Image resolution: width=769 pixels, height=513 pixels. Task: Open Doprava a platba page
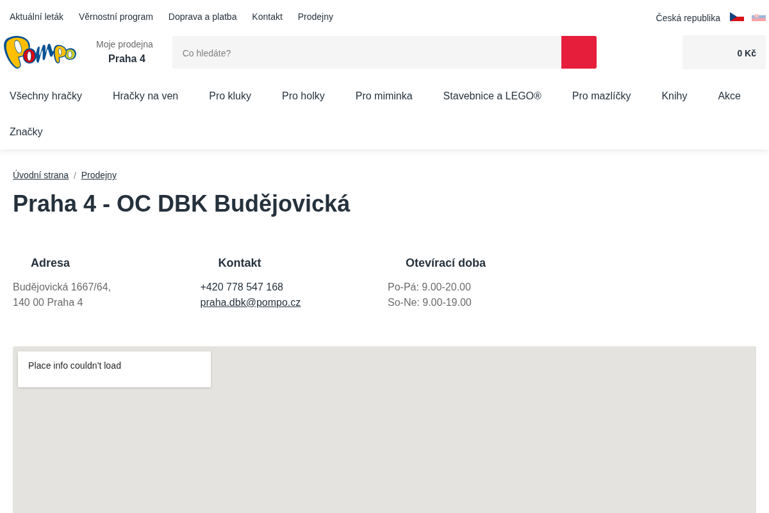(203, 17)
